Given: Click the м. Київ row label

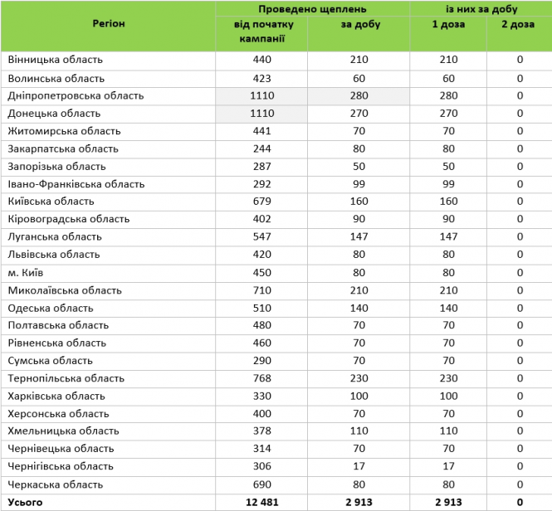Looking at the screenshot, I should click(26, 273).
